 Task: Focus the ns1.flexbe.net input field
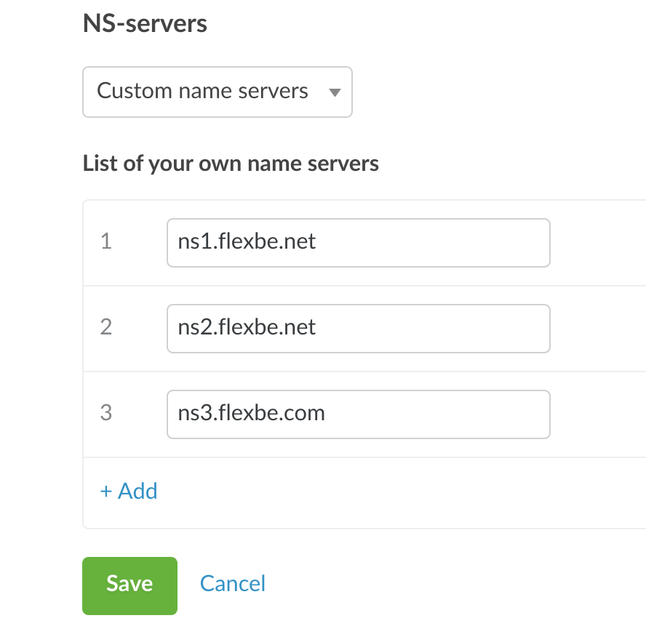click(358, 243)
